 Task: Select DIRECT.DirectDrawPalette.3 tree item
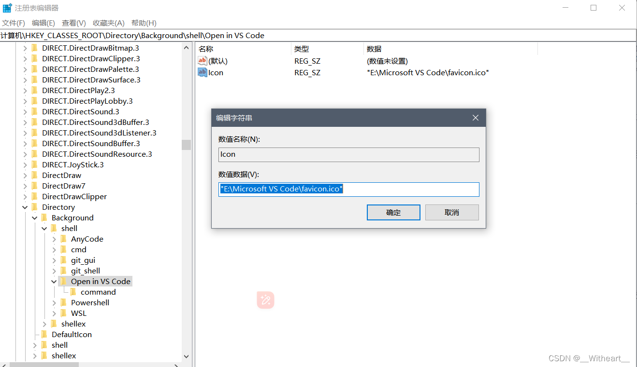click(x=90, y=69)
